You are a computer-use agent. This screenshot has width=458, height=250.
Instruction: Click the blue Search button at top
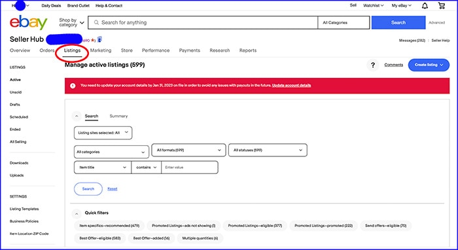click(x=398, y=22)
